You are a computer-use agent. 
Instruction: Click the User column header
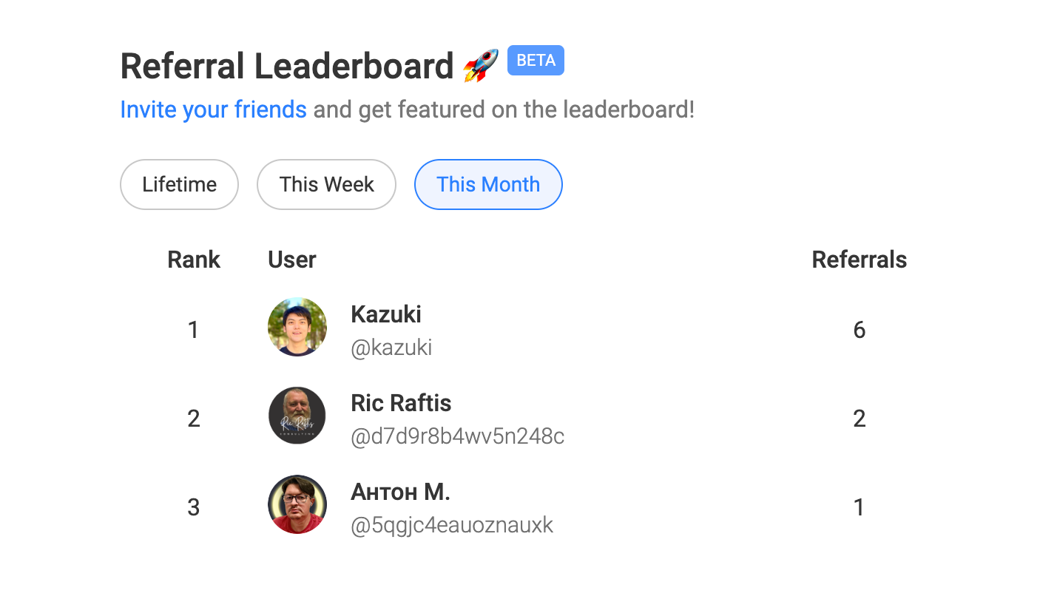click(x=292, y=260)
